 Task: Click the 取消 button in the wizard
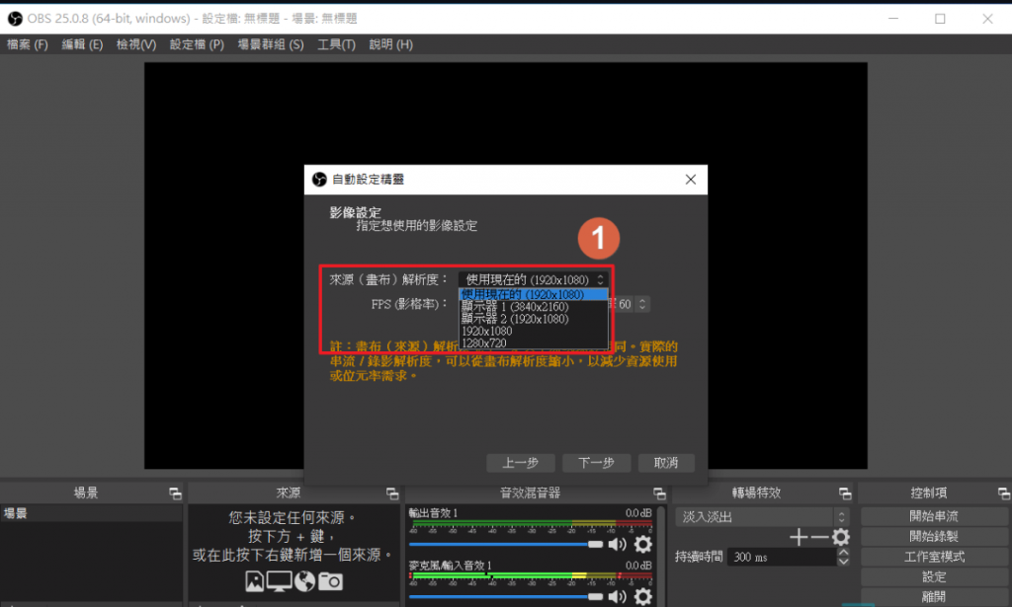click(x=666, y=463)
